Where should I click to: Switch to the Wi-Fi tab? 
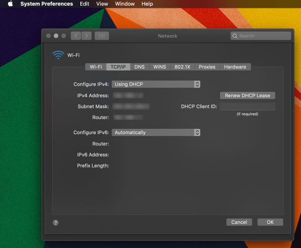[96, 67]
